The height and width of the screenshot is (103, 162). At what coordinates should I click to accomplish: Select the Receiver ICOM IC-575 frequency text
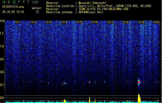tap(104, 9)
